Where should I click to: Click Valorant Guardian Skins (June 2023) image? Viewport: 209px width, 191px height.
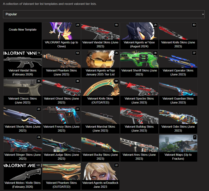[x=178, y=87]
